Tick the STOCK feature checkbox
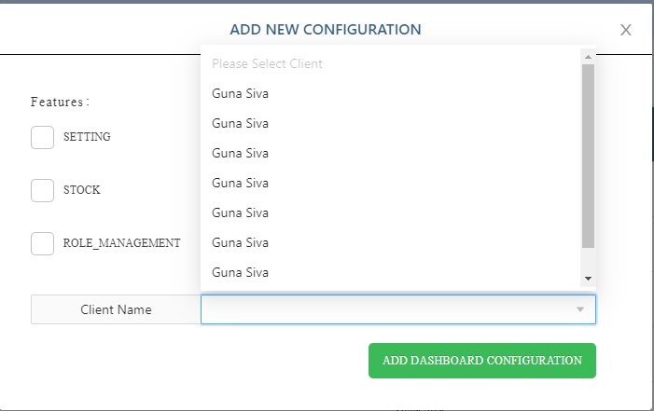 pos(42,190)
